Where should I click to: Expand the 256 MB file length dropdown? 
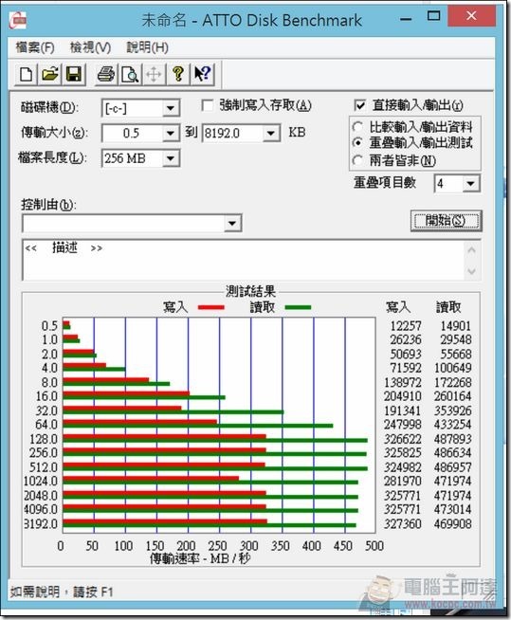point(171,158)
